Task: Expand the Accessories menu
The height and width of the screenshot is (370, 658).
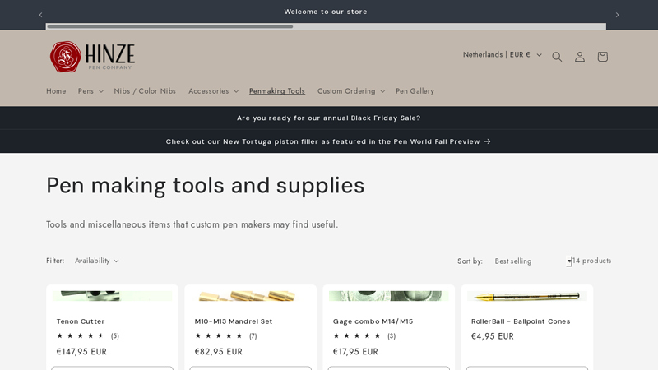Action: point(213,91)
